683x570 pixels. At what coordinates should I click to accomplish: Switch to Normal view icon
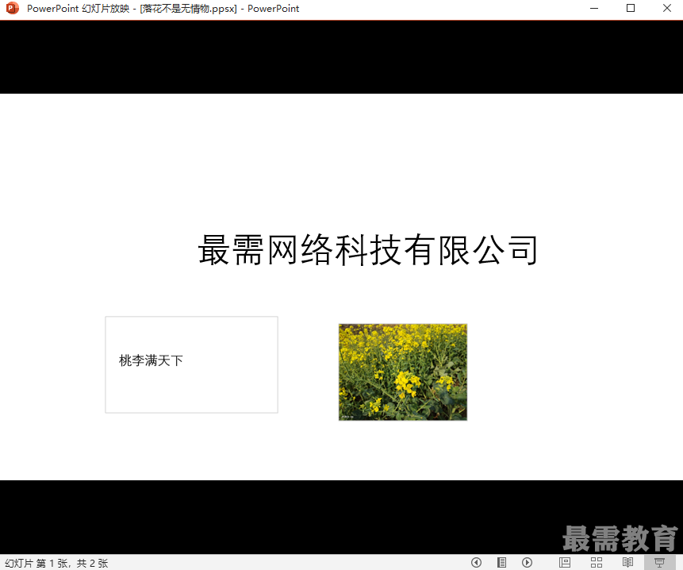tap(565, 563)
